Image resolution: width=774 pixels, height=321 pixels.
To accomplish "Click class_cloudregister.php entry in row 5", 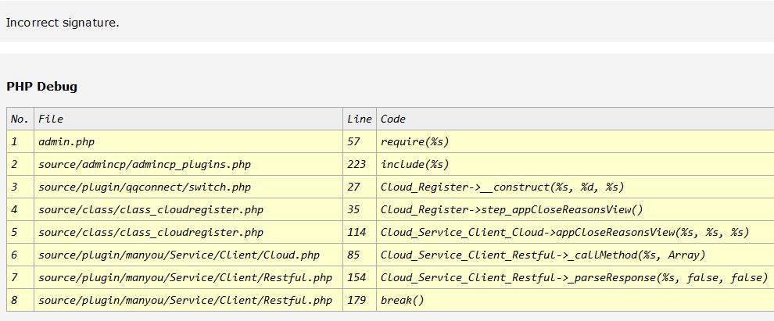I will click(151, 232).
